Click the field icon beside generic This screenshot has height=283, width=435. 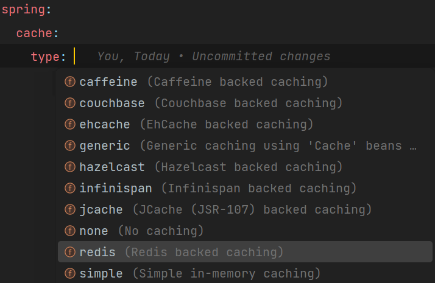pyautogui.click(x=70, y=146)
